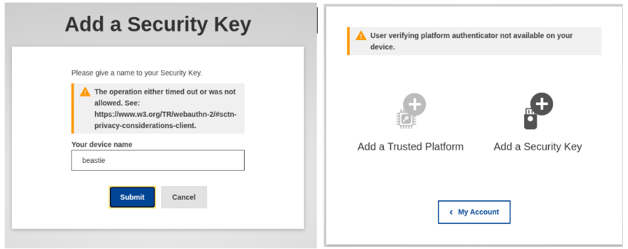Click the w3.org webauthn URL in the error message
The image size is (628, 249).
pos(166,120)
